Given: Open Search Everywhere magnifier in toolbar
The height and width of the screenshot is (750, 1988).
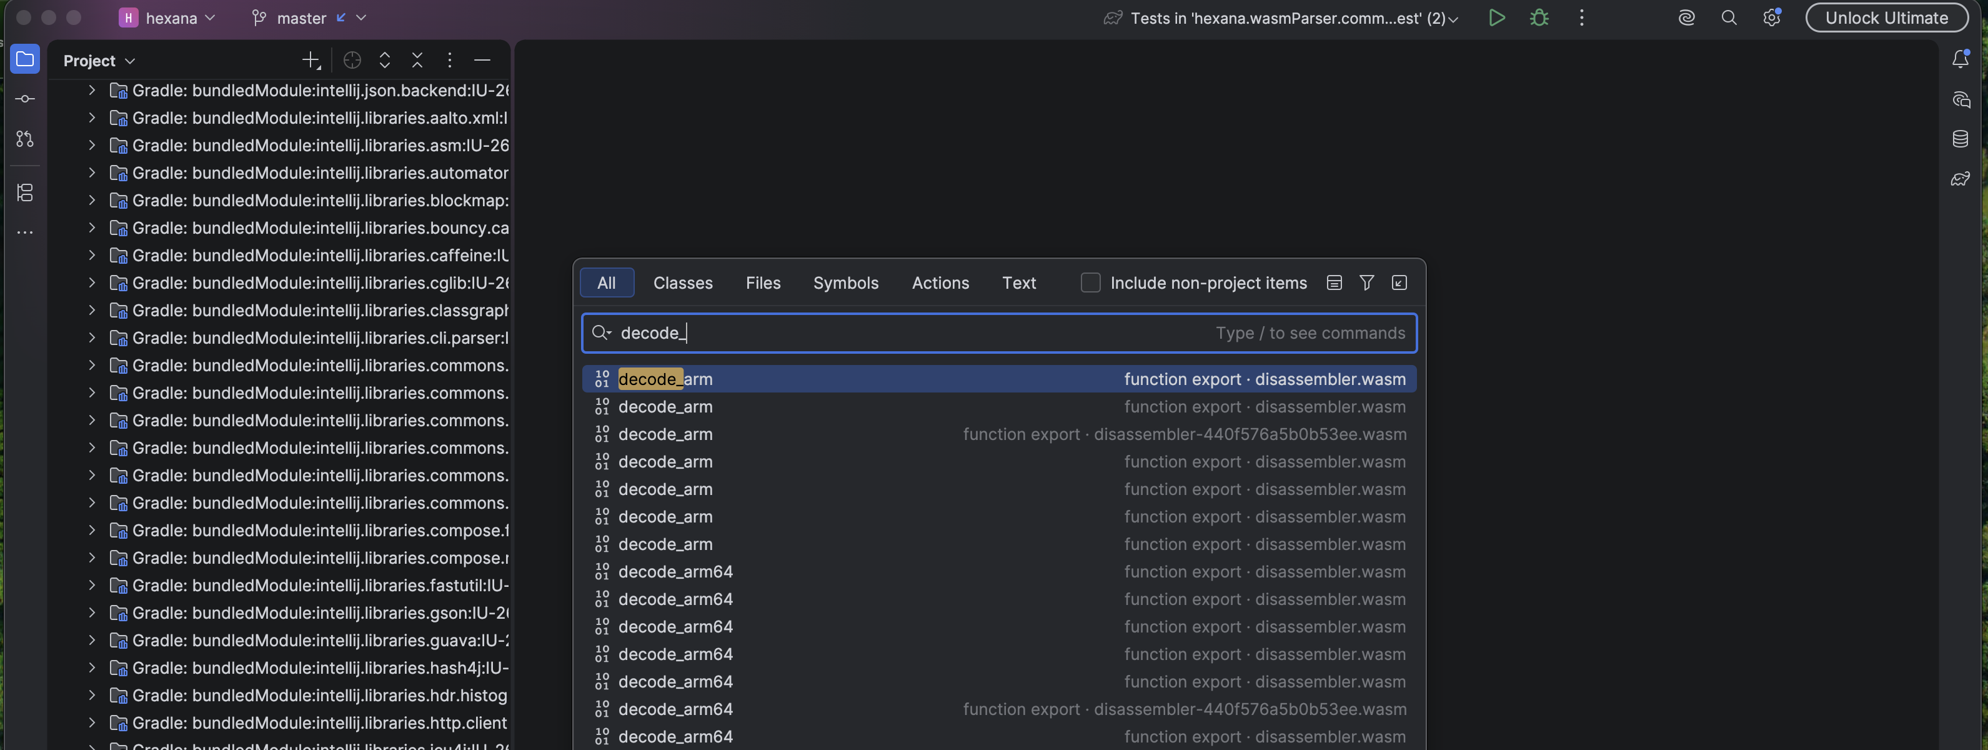Looking at the screenshot, I should [x=1729, y=17].
